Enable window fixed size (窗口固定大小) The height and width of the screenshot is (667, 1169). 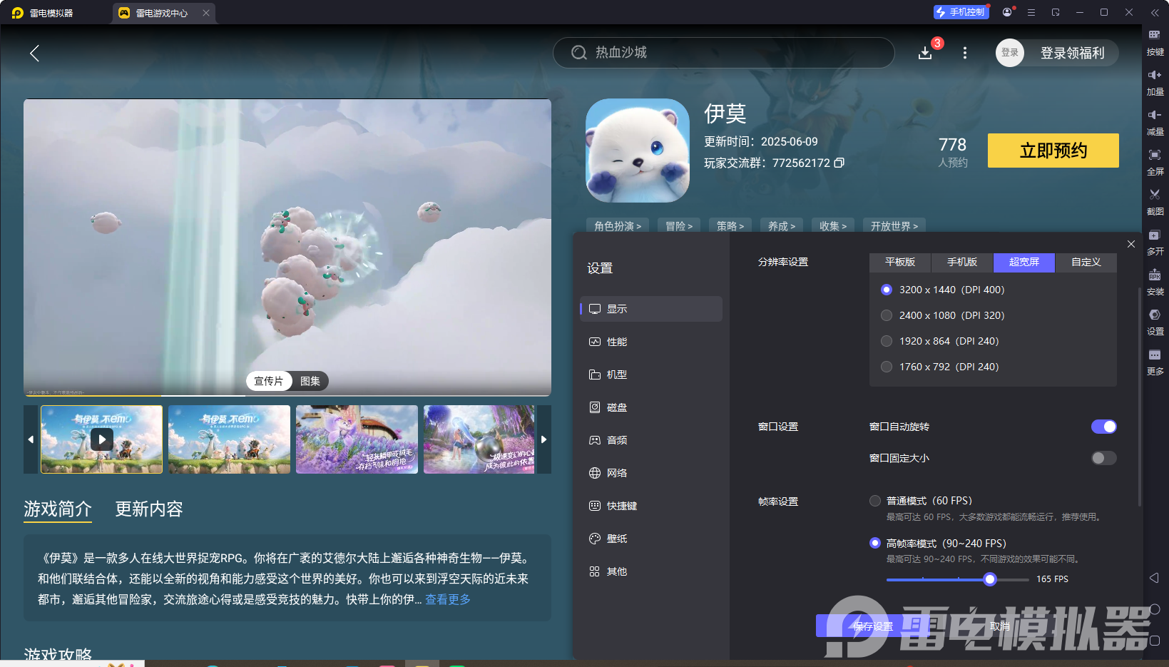(1103, 458)
